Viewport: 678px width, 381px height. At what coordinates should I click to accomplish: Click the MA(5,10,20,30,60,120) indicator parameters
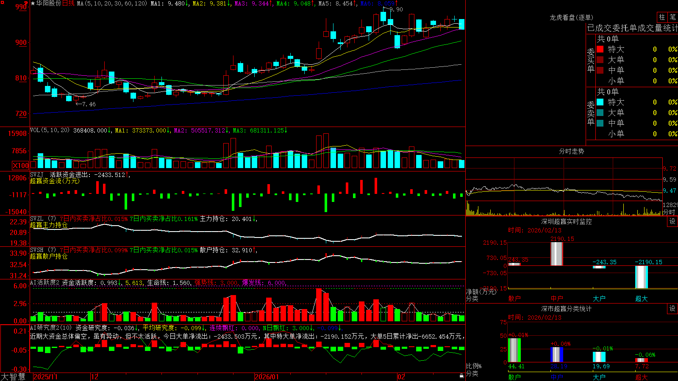click(112, 3)
